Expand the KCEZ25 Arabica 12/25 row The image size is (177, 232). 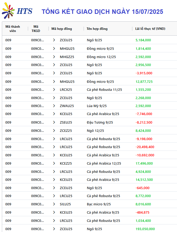54,163
